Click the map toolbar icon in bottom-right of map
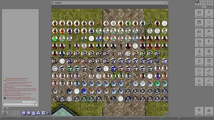The height and width of the screenshot is (120, 214). coord(166,114)
